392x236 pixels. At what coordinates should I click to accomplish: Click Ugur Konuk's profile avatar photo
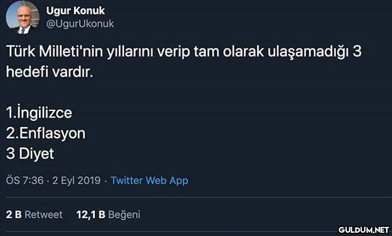tap(22, 17)
